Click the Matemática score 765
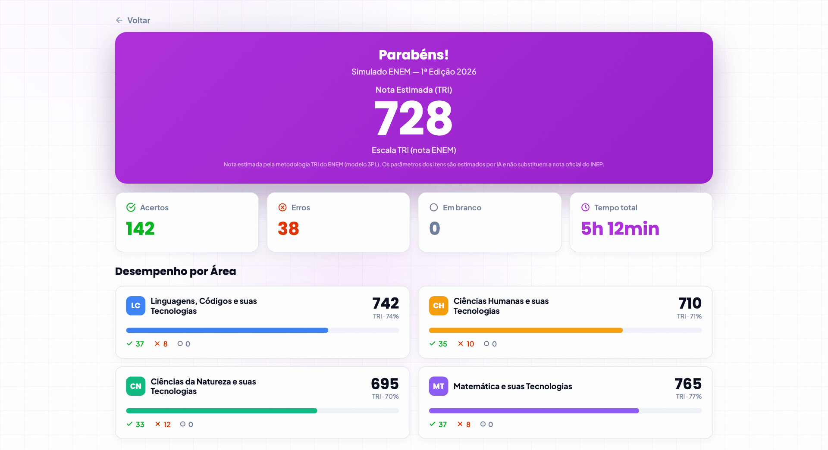This screenshot has width=828, height=450. (x=688, y=384)
